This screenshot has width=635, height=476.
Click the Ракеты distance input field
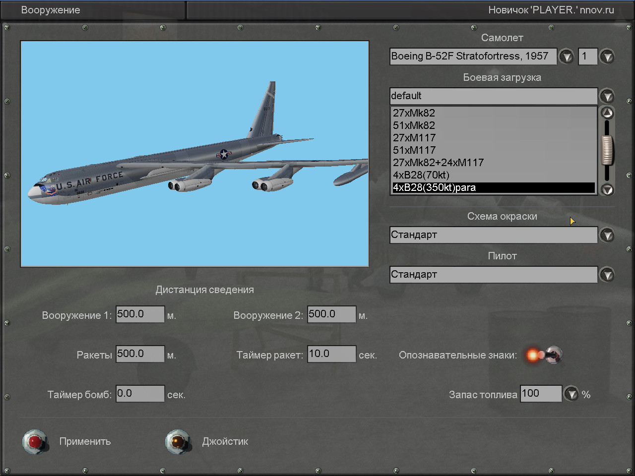[140, 354]
